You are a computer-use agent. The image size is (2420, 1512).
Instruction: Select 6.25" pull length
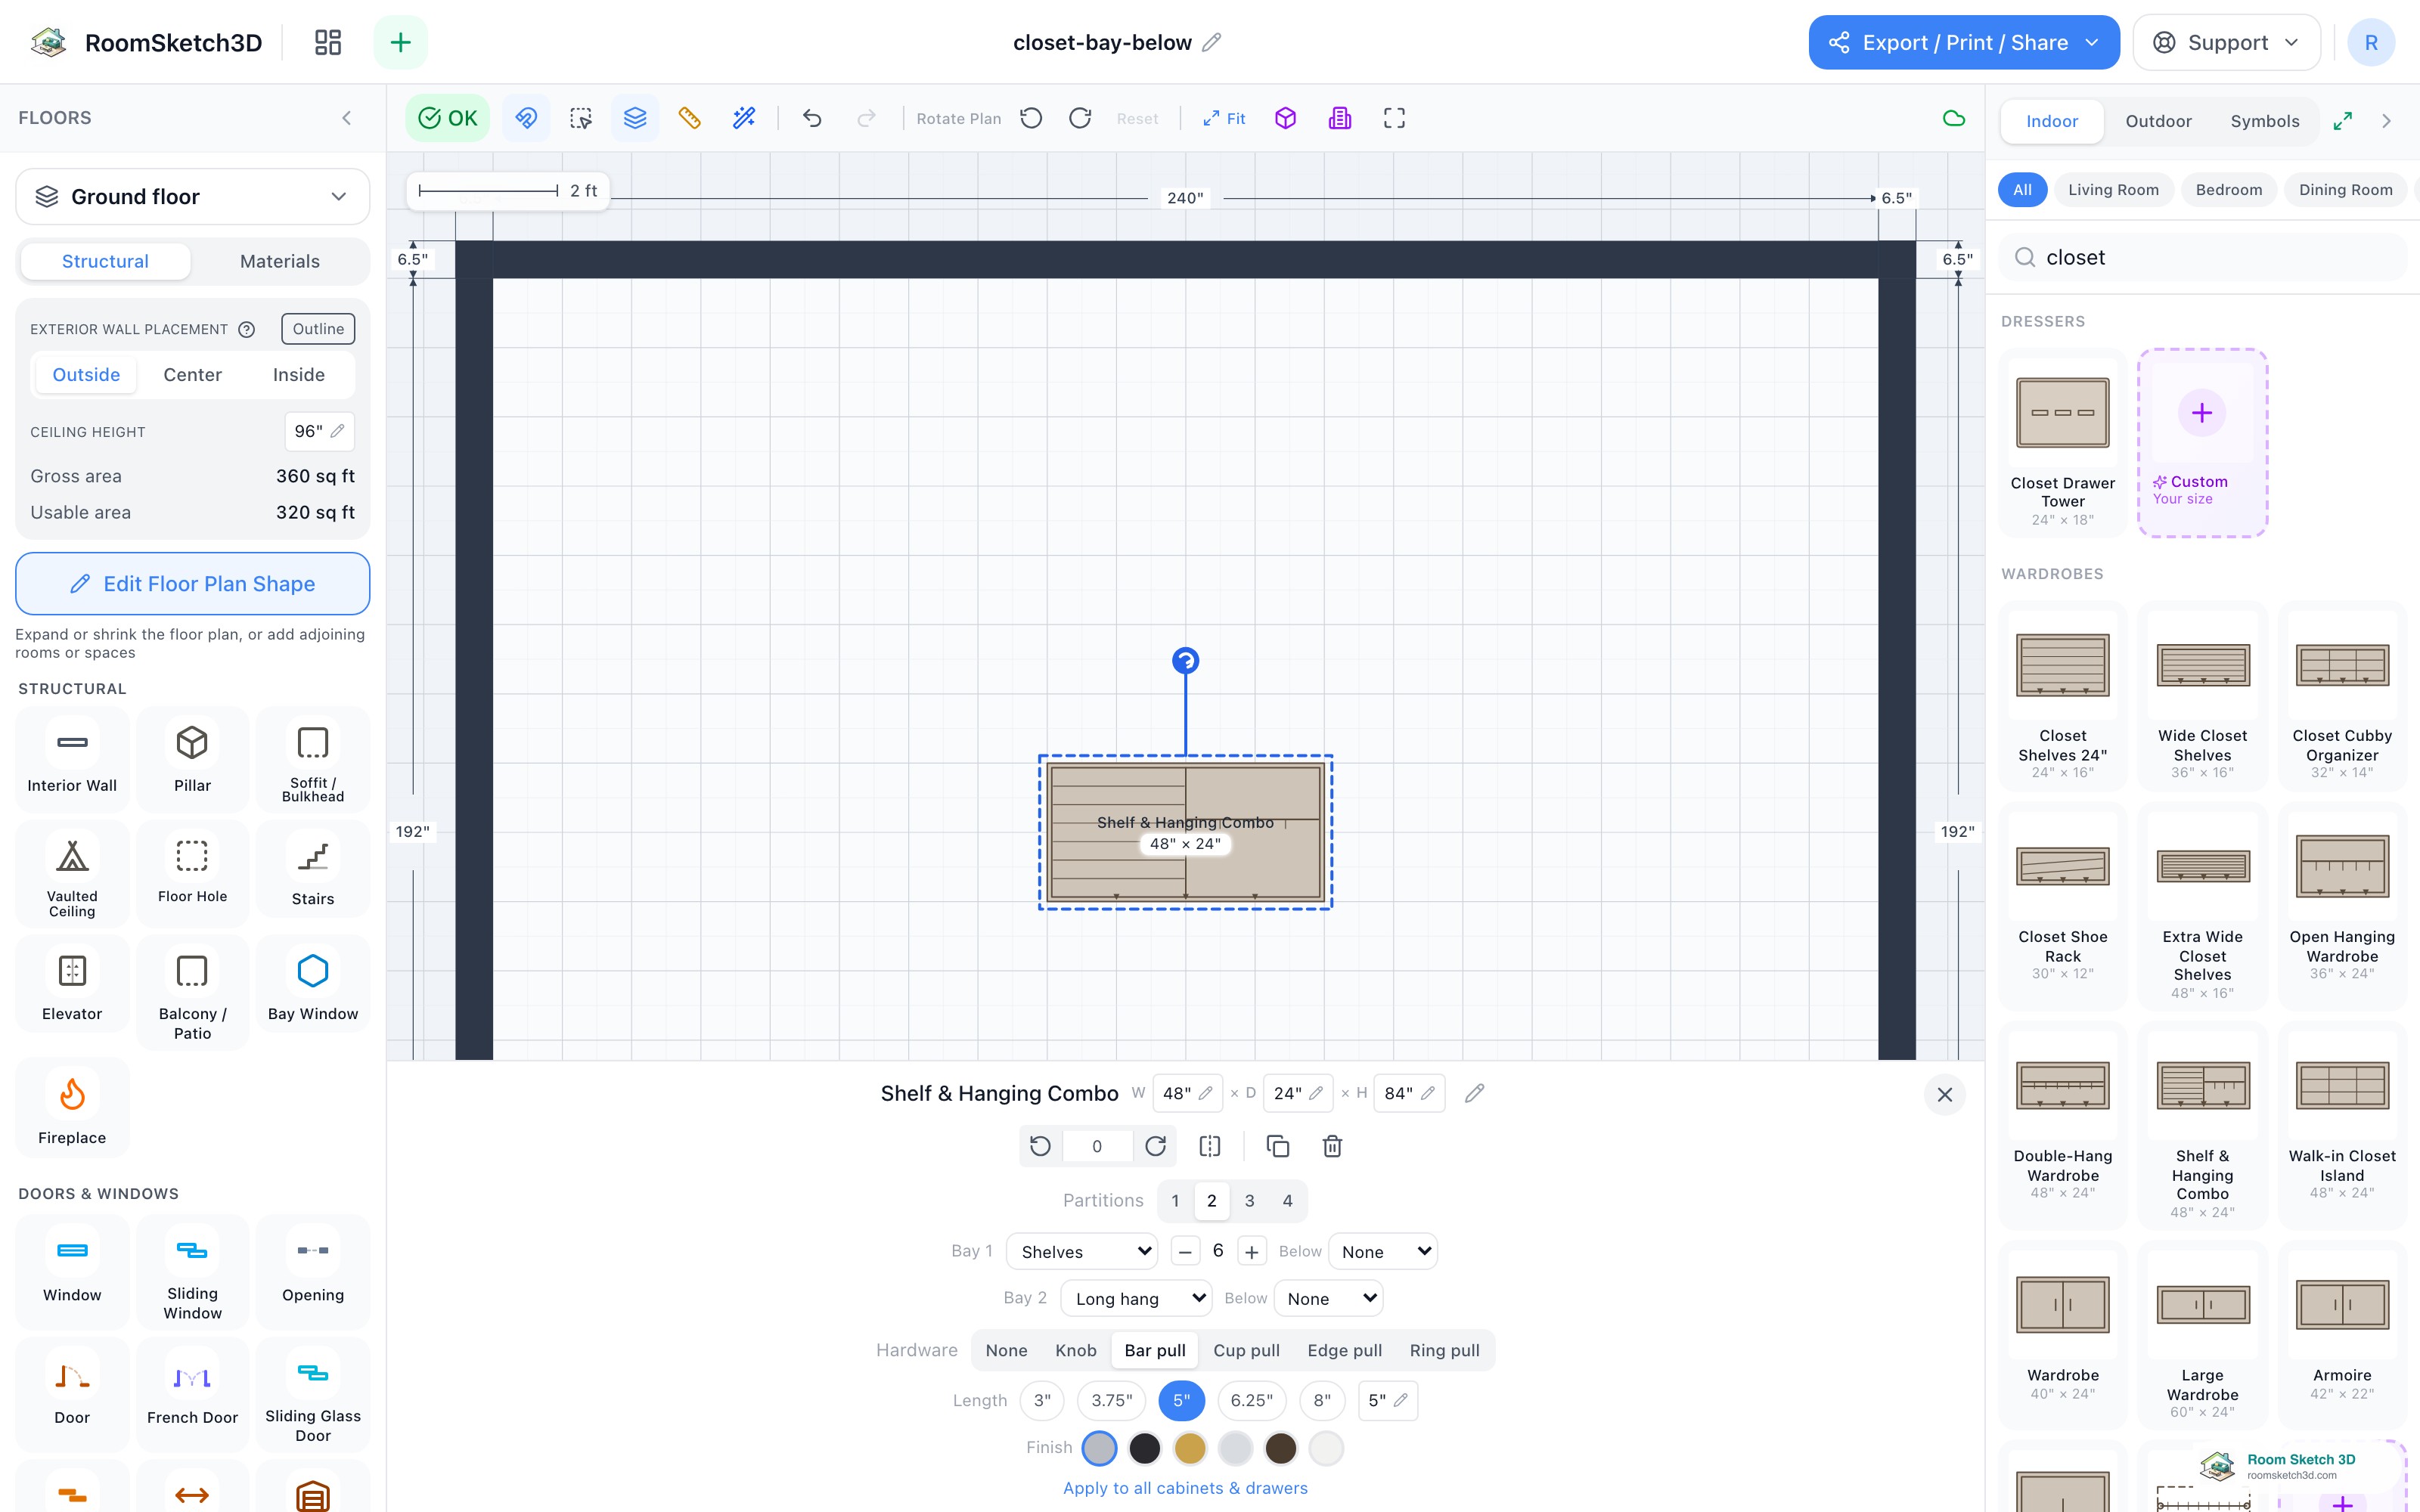pyautogui.click(x=1252, y=1401)
